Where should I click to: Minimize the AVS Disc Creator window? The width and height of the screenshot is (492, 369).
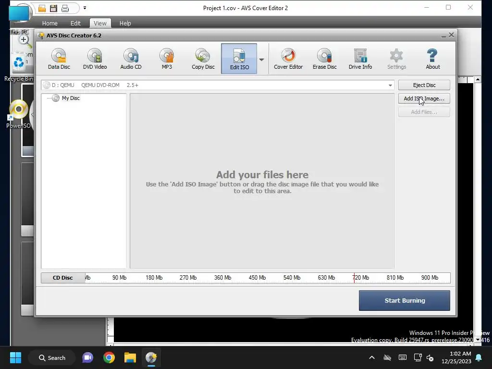tap(443, 36)
